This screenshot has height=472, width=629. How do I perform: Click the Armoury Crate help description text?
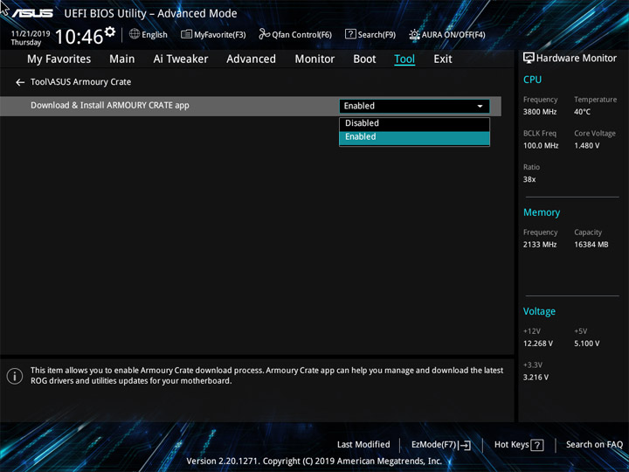pyautogui.click(x=266, y=376)
